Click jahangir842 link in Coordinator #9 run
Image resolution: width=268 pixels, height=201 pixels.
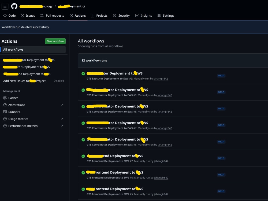pos(165,95)
